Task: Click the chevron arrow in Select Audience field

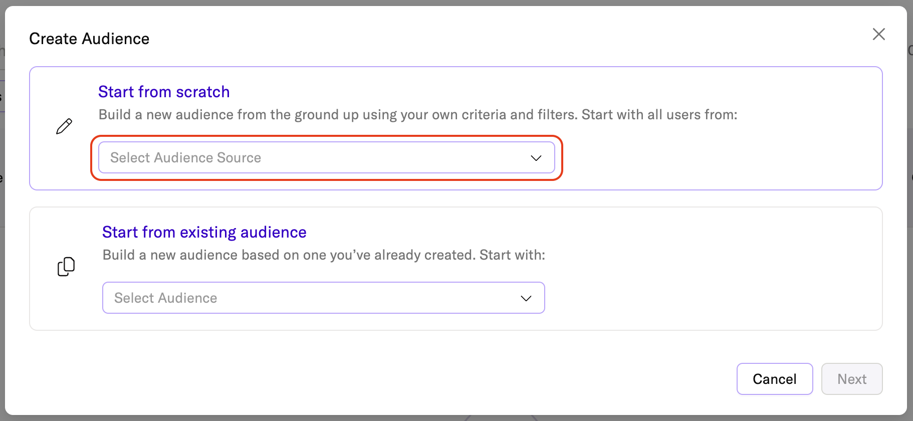Action: 526,298
